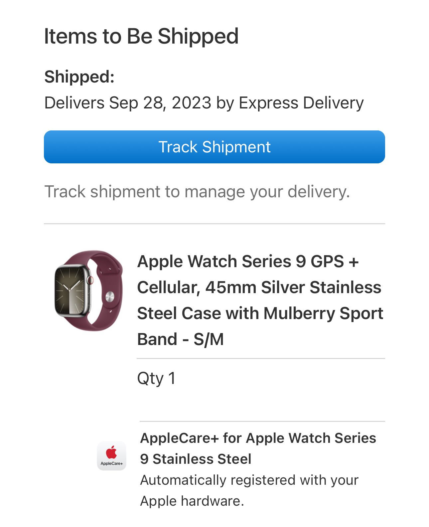Click the silver pin on the Mulberry band
Viewport: 429px width, 527px height.
(109, 296)
